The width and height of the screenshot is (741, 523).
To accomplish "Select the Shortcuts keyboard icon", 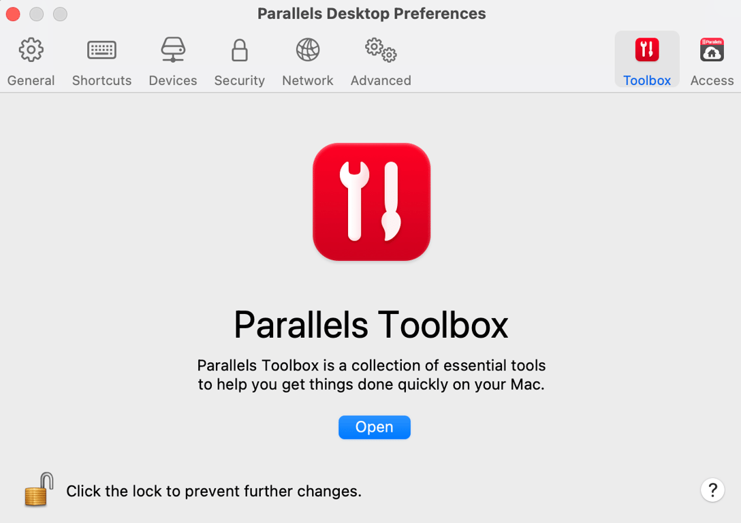I will click(x=101, y=50).
